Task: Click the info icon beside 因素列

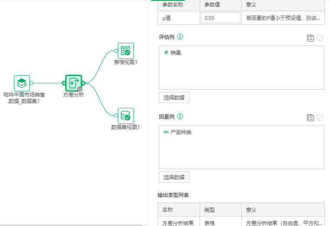Action: (x=180, y=116)
